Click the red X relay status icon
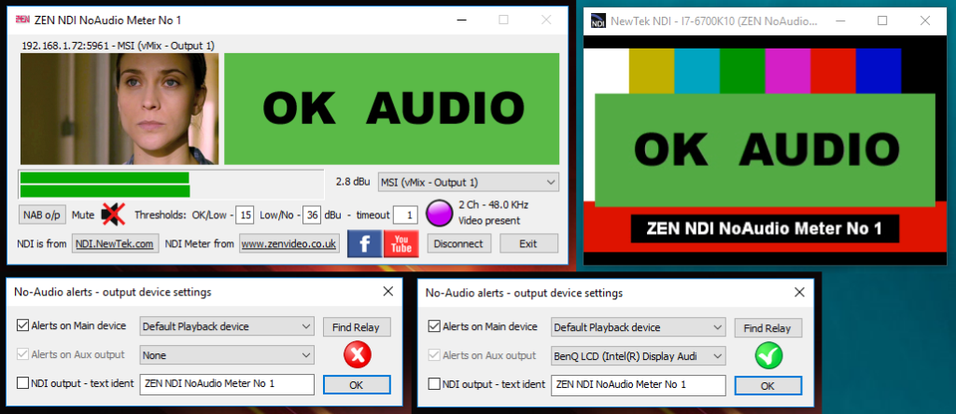The width and height of the screenshot is (956, 414). pos(358,355)
